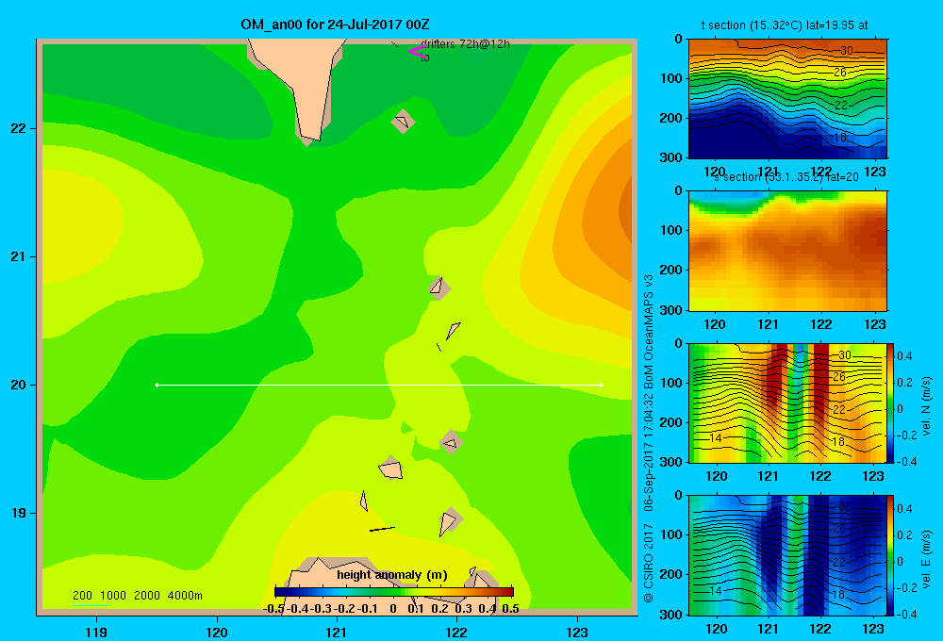This screenshot has height=641, width=943.
Task: Click the right endpoint of the white section line
Action: [x=602, y=385]
